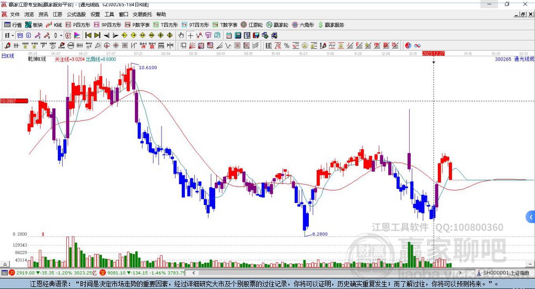Image resolution: width=535 pixels, height=289 pixels.
Task: Click the SH000001 上证指数 status entry
Action: tap(503, 273)
